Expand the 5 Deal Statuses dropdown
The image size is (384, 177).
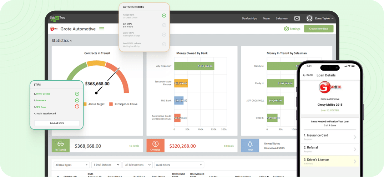pyautogui.click(x=106, y=165)
